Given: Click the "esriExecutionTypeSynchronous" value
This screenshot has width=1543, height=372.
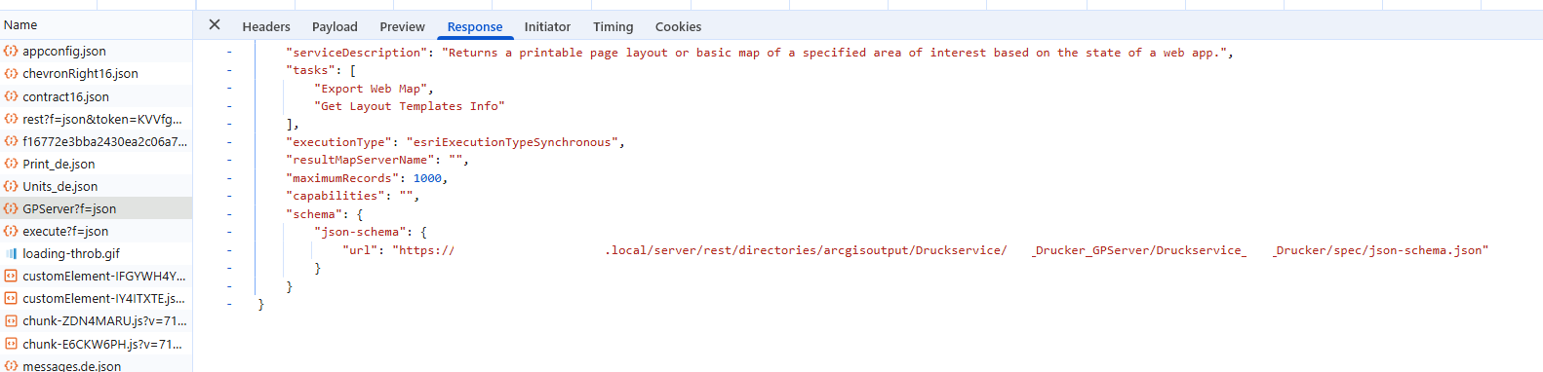Looking at the screenshot, I should pyautogui.click(x=512, y=142).
